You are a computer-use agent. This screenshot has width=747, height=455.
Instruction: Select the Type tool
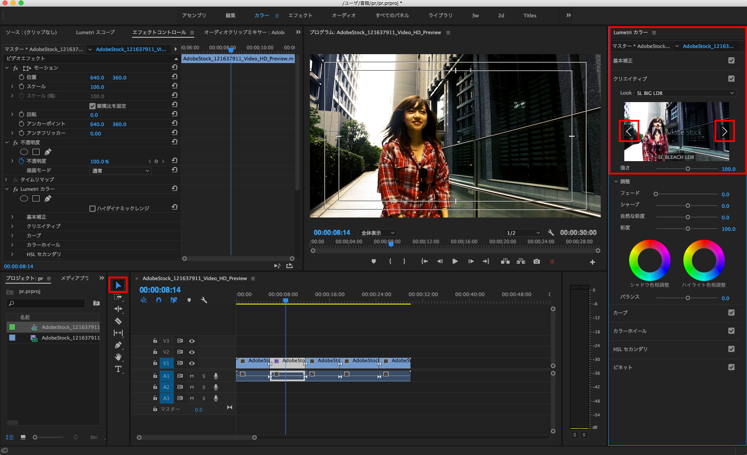click(x=118, y=369)
